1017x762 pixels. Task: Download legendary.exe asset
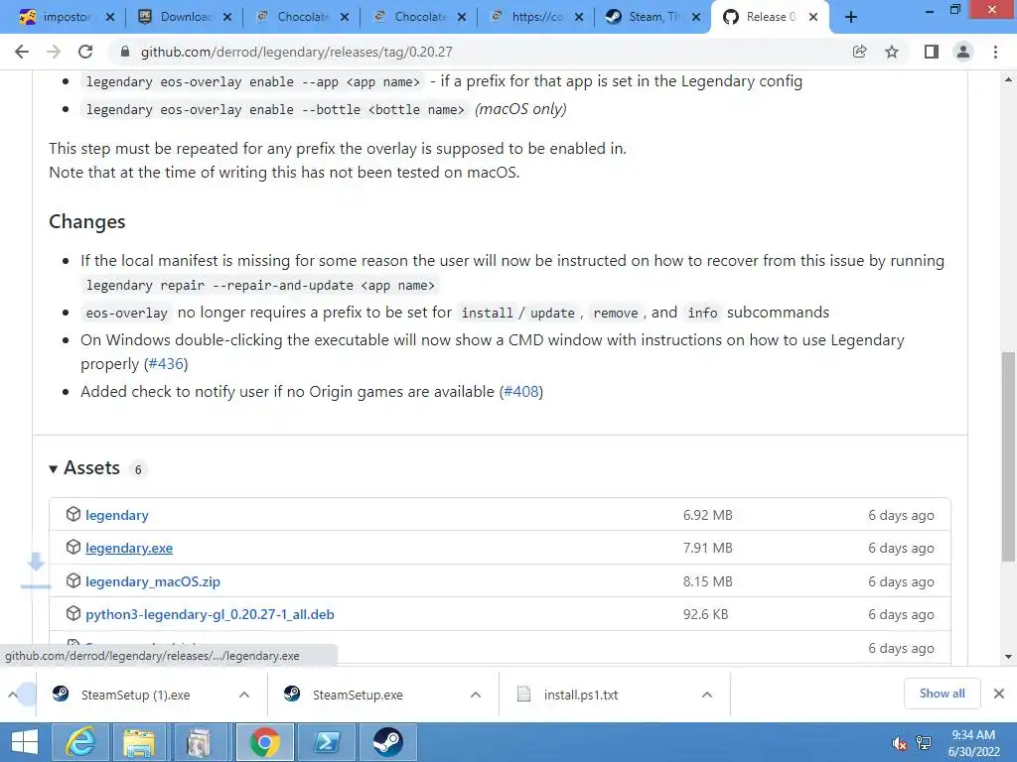129,548
